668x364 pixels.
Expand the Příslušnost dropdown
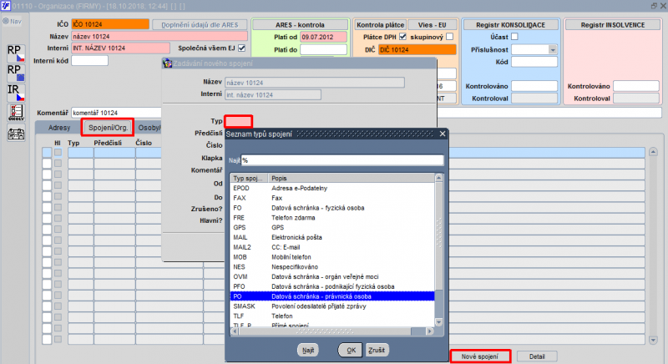[x=553, y=50]
